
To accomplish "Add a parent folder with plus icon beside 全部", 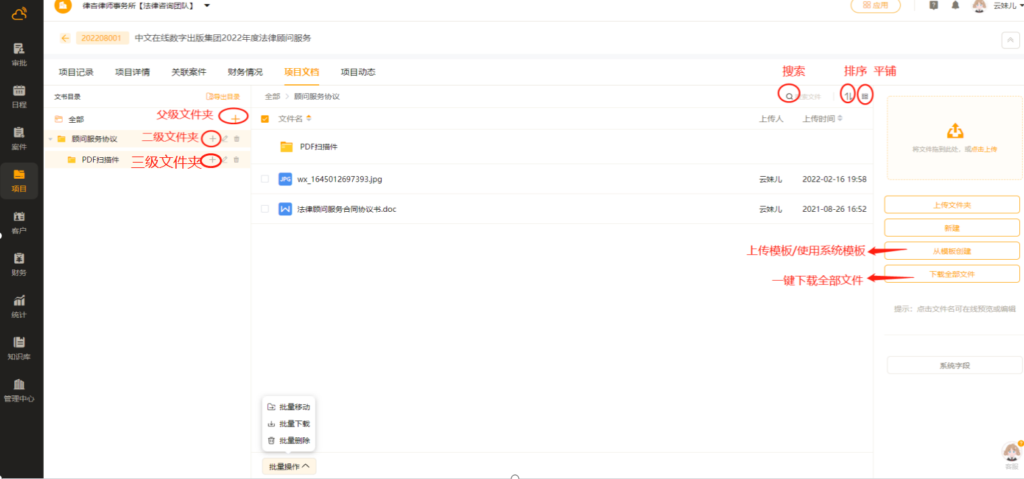I will (235, 119).
